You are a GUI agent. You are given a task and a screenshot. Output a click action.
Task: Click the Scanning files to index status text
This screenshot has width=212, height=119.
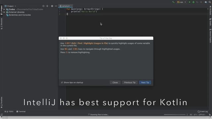(x=99, y=115)
